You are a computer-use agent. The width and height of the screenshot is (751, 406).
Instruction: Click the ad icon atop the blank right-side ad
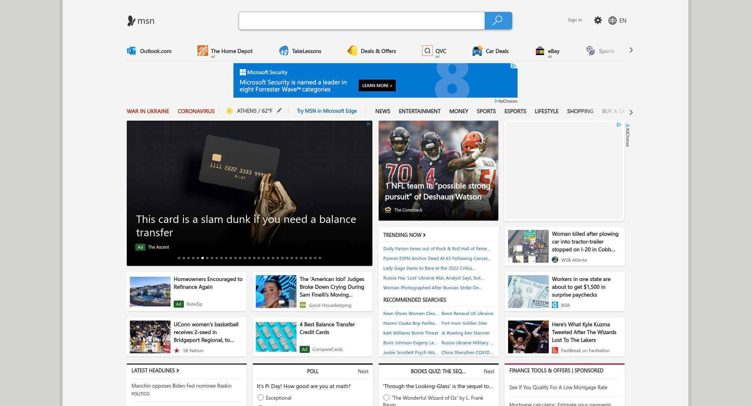619,125
